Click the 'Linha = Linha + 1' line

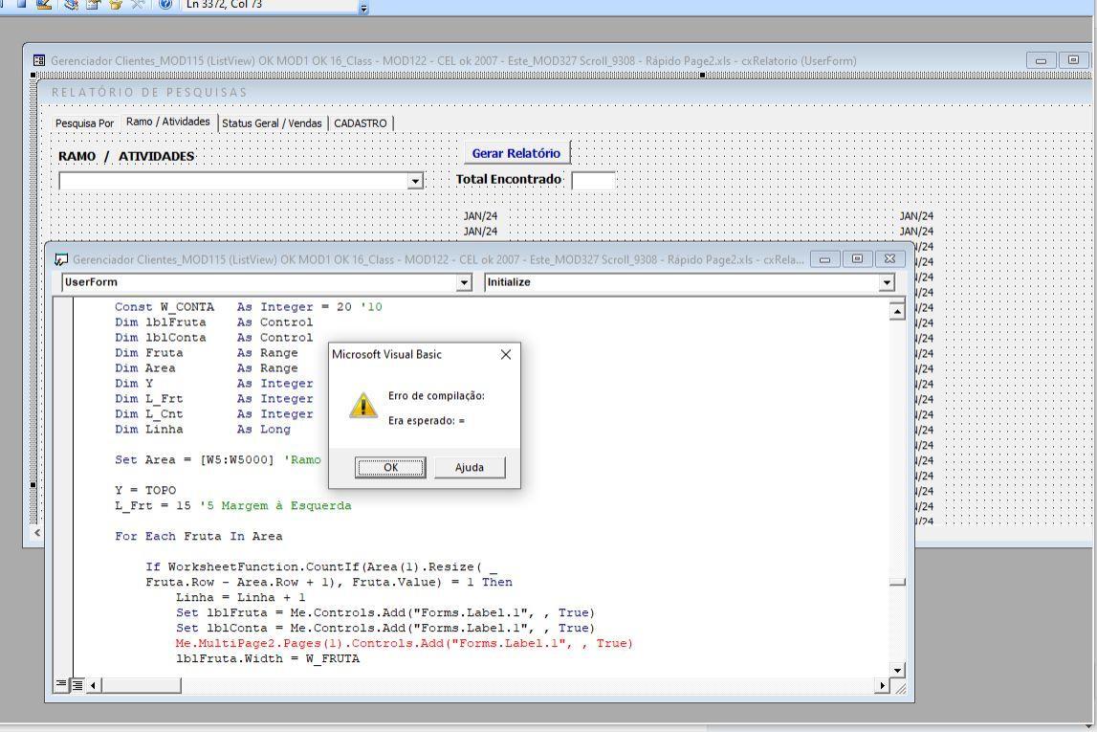coord(241,597)
